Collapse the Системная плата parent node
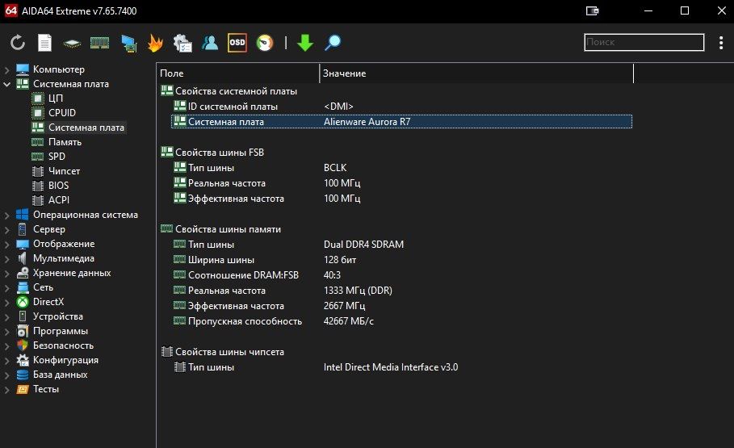This screenshot has width=734, height=448. pyautogui.click(x=7, y=84)
